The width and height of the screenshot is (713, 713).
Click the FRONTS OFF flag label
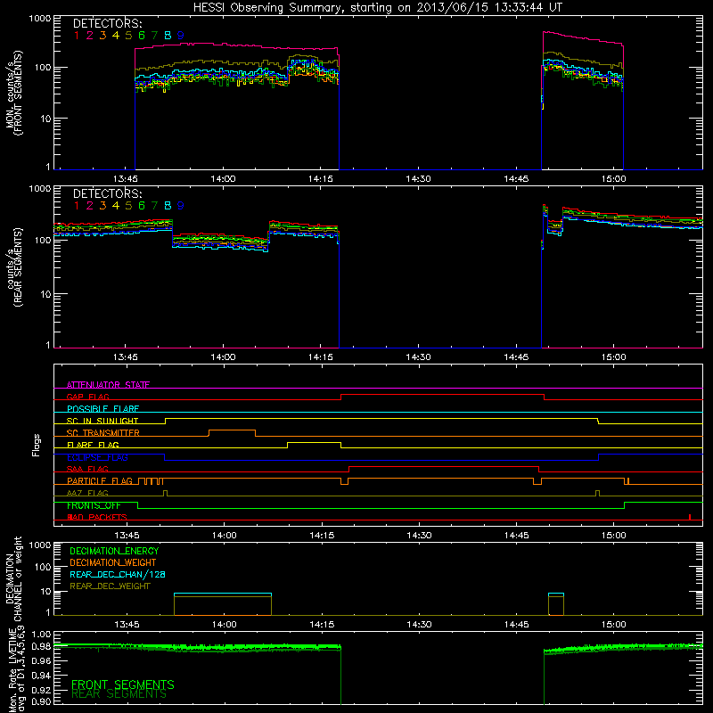(94, 505)
